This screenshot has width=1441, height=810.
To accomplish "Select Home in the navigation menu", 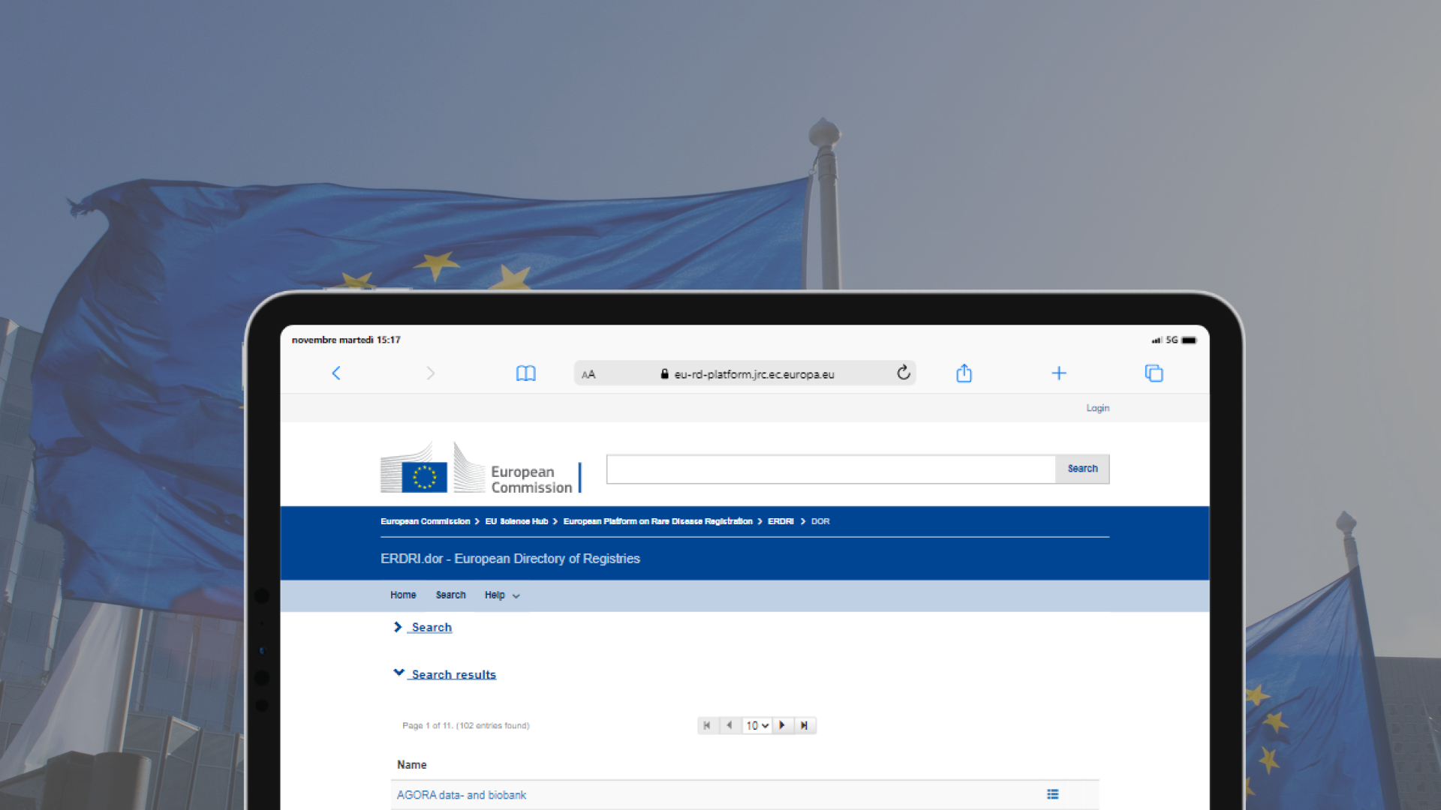I will (x=403, y=595).
